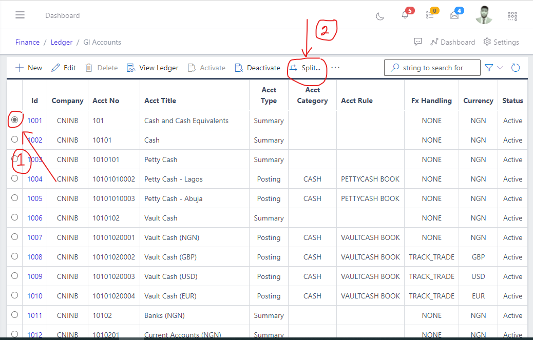Go to Dashboard from the top bar

tap(453, 42)
